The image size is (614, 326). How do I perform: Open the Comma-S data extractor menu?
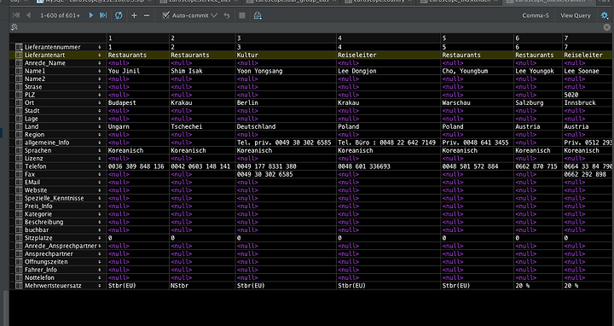pyautogui.click(x=536, y=15)
